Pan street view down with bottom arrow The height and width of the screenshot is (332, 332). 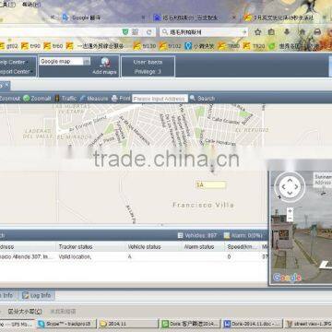290,194
